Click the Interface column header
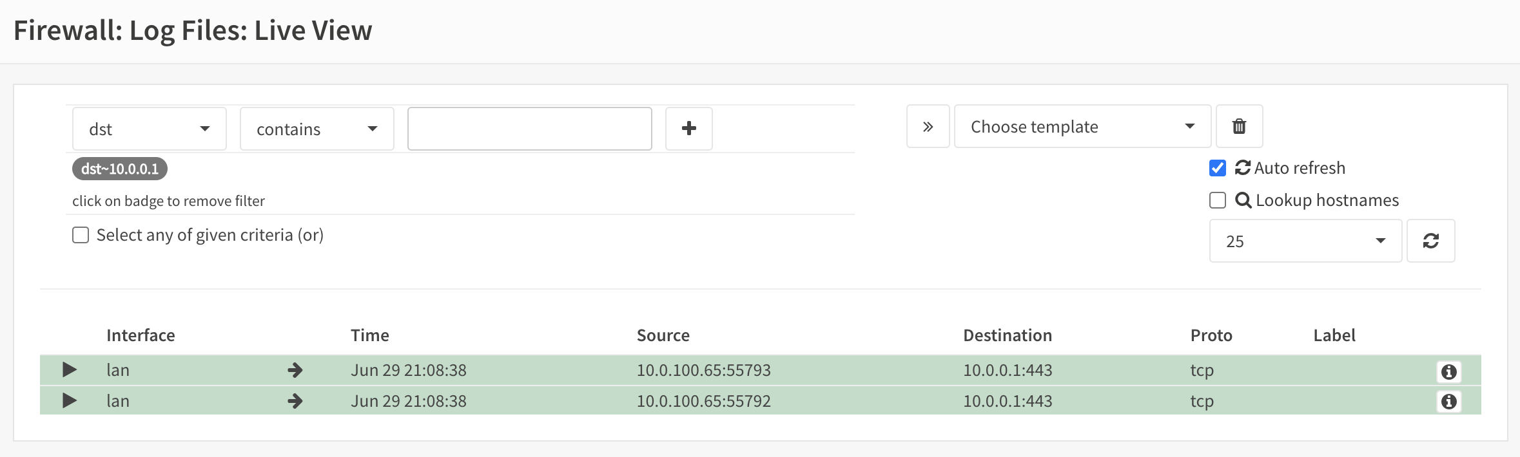1520x457 pixels. pos(141,335)
